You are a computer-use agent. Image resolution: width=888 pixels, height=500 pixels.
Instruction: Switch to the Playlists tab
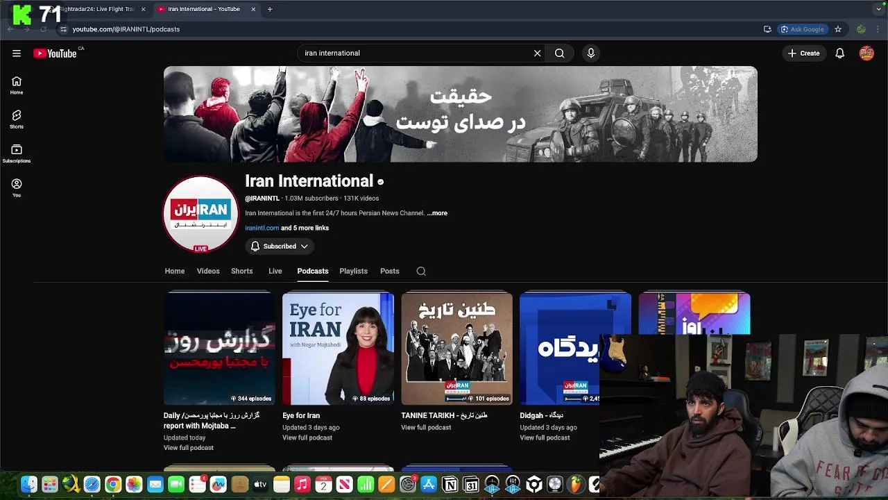tap(354, 271)
